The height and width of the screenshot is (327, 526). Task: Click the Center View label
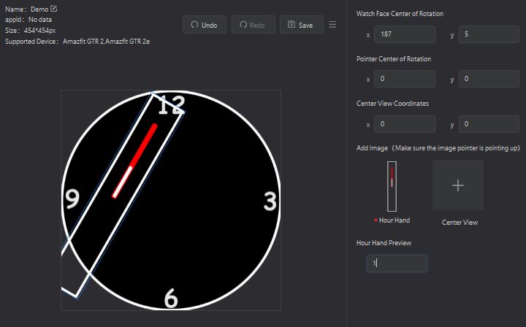point(460,222)
